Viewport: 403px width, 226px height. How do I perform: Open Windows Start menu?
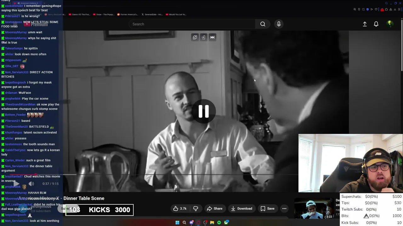click(177, 223)
